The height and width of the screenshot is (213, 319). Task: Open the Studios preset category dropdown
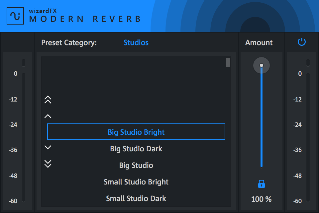click(136, 42)
